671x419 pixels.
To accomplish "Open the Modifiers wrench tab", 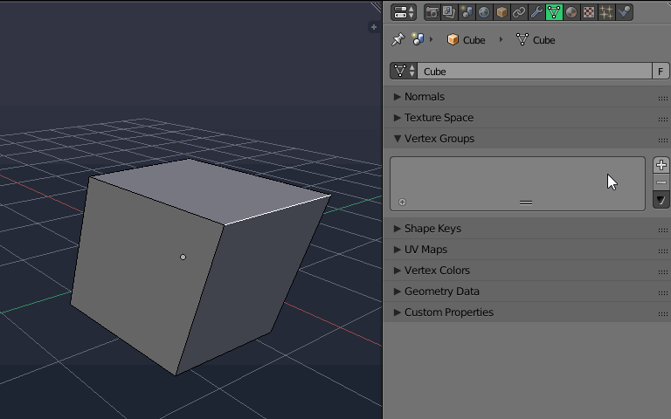I will click(536, 12).
